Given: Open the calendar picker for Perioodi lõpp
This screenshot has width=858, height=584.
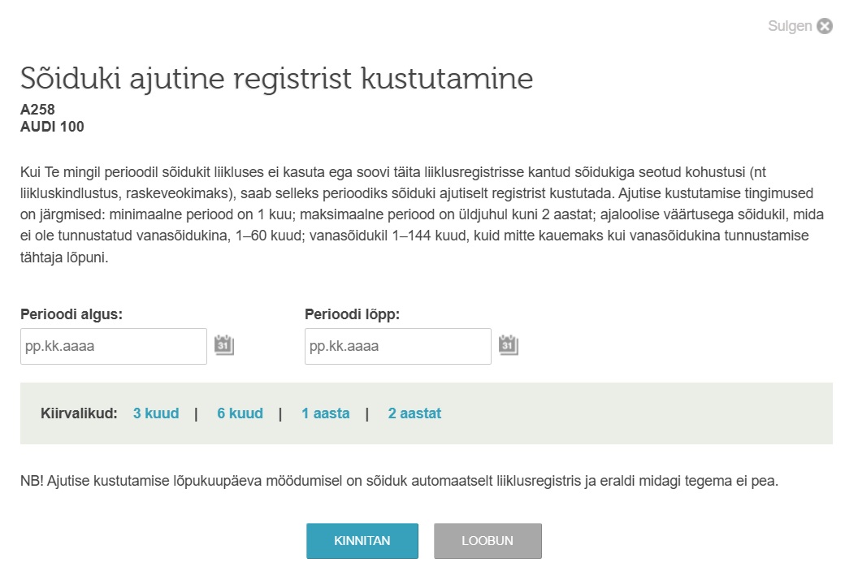Looking at the screenshot, I should click(509, 345).
